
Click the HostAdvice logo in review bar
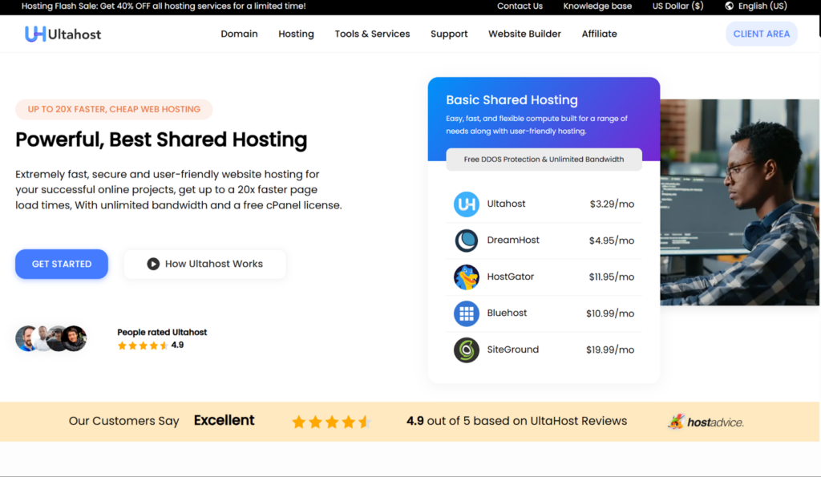[x=706, y=422]
